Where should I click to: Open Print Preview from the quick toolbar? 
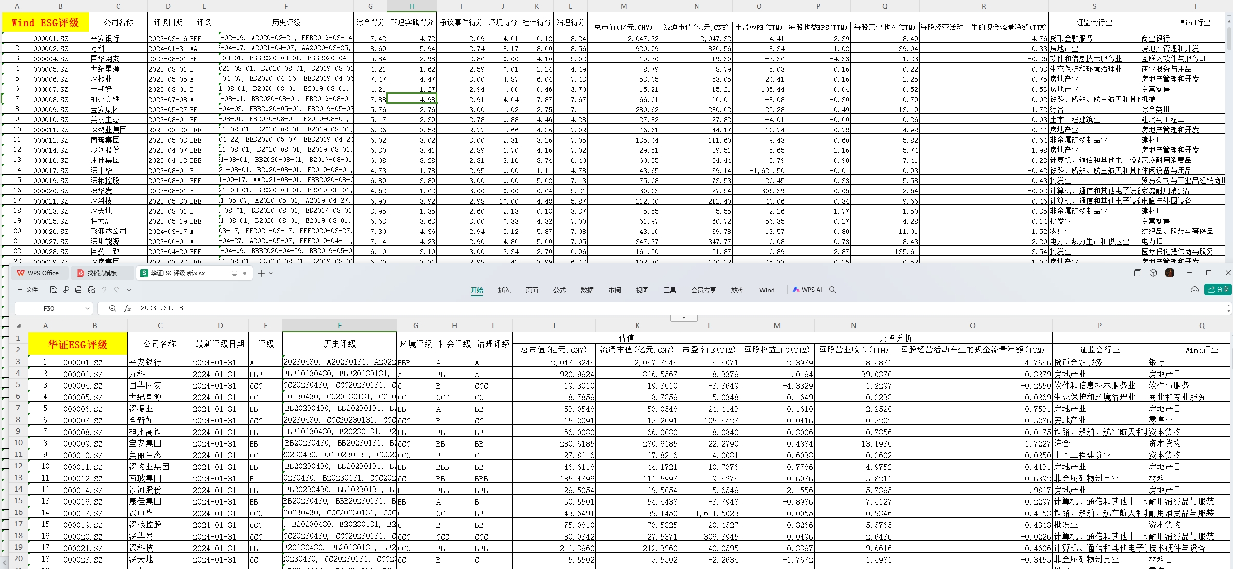(91, 290)
